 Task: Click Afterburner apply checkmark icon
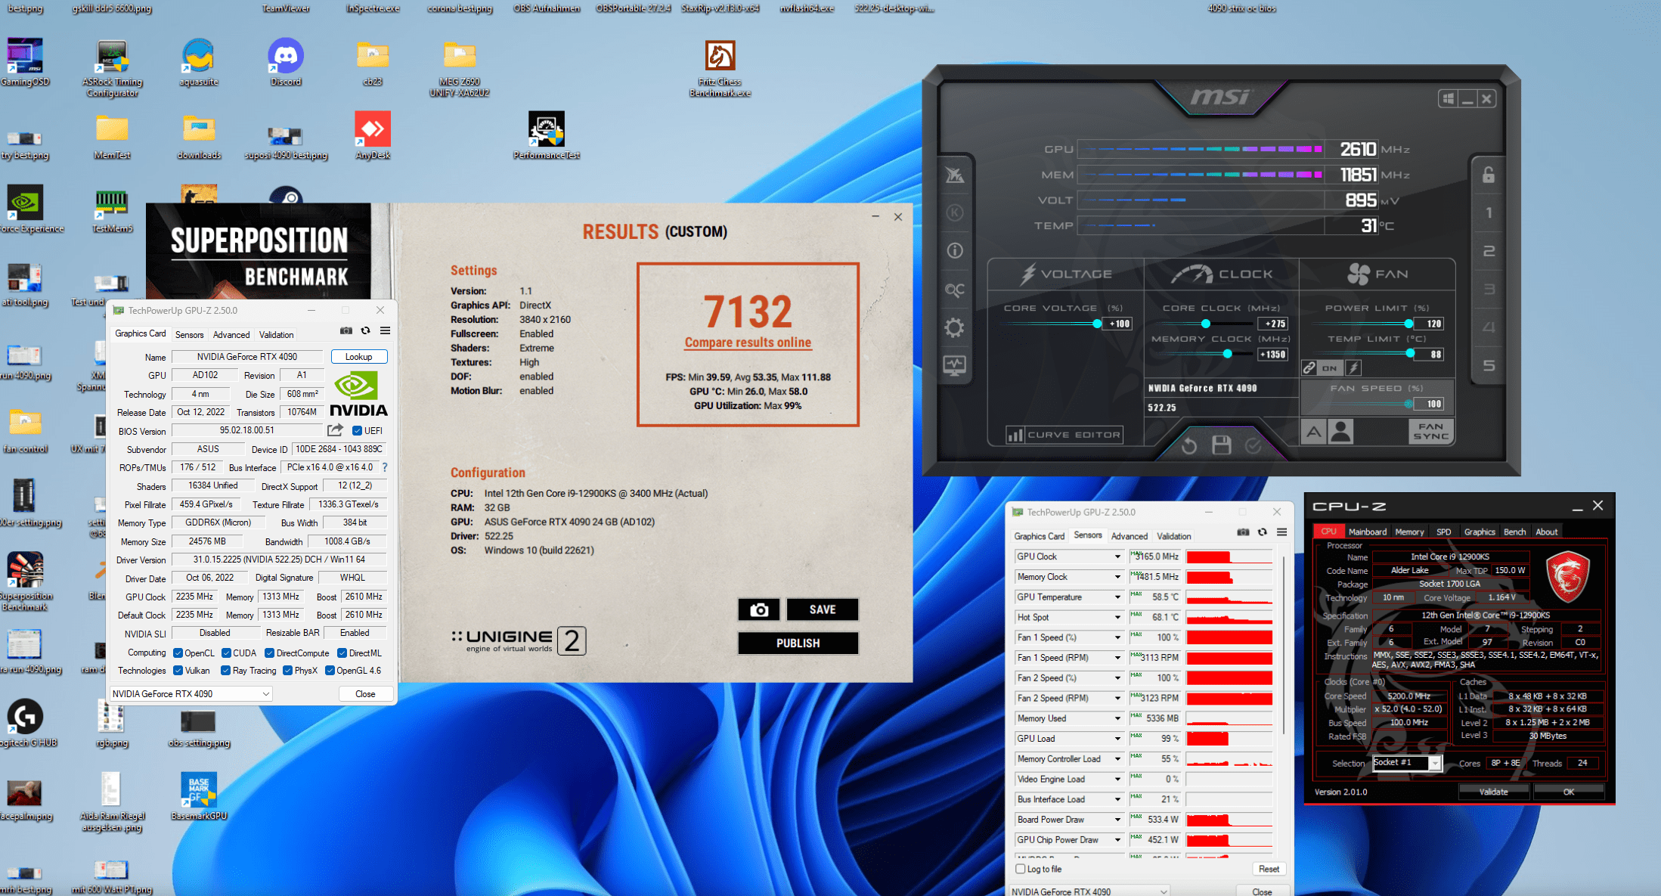[x=1253, y=446]
